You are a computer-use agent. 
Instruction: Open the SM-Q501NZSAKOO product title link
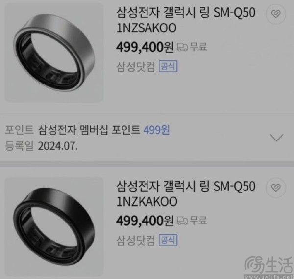click(186, 20)
